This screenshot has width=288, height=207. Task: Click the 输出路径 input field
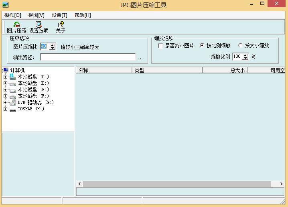pyautogui.click(x=88, y=57)
